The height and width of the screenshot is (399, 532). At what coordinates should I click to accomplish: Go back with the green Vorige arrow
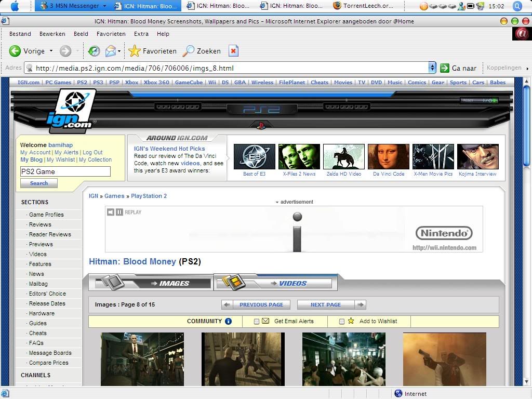[15, 51]
